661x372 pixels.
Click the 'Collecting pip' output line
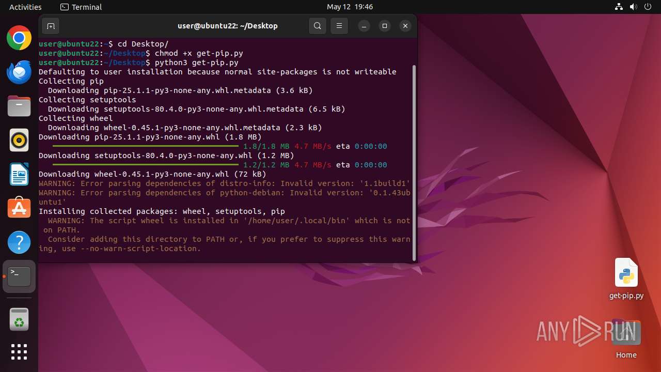pos(71,81)
